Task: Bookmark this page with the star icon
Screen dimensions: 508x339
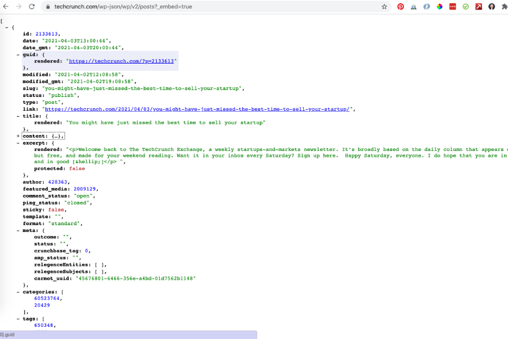Action: coord(384,6)
